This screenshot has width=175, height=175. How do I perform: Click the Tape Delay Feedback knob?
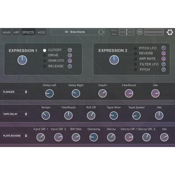pyautogui.click(x=68, y=115)
